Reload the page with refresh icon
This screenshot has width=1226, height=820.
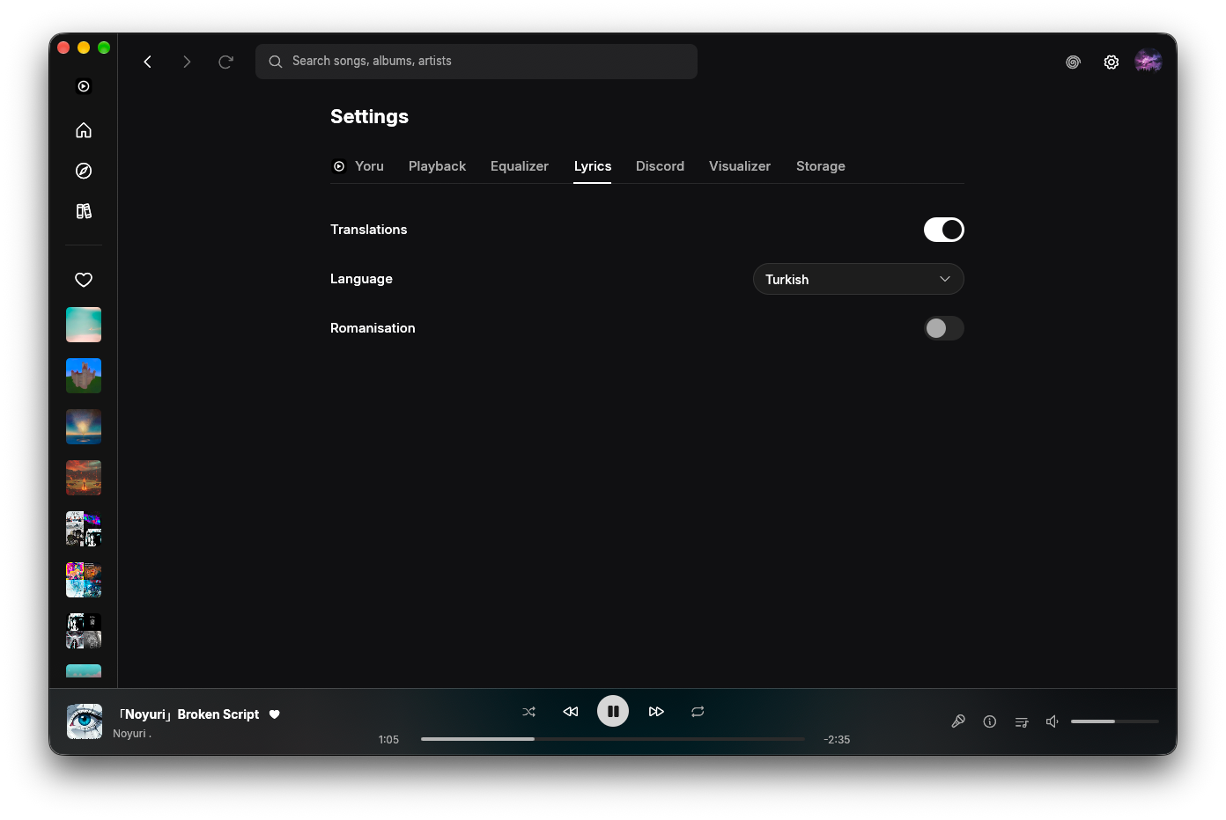[x=225, y=62]
